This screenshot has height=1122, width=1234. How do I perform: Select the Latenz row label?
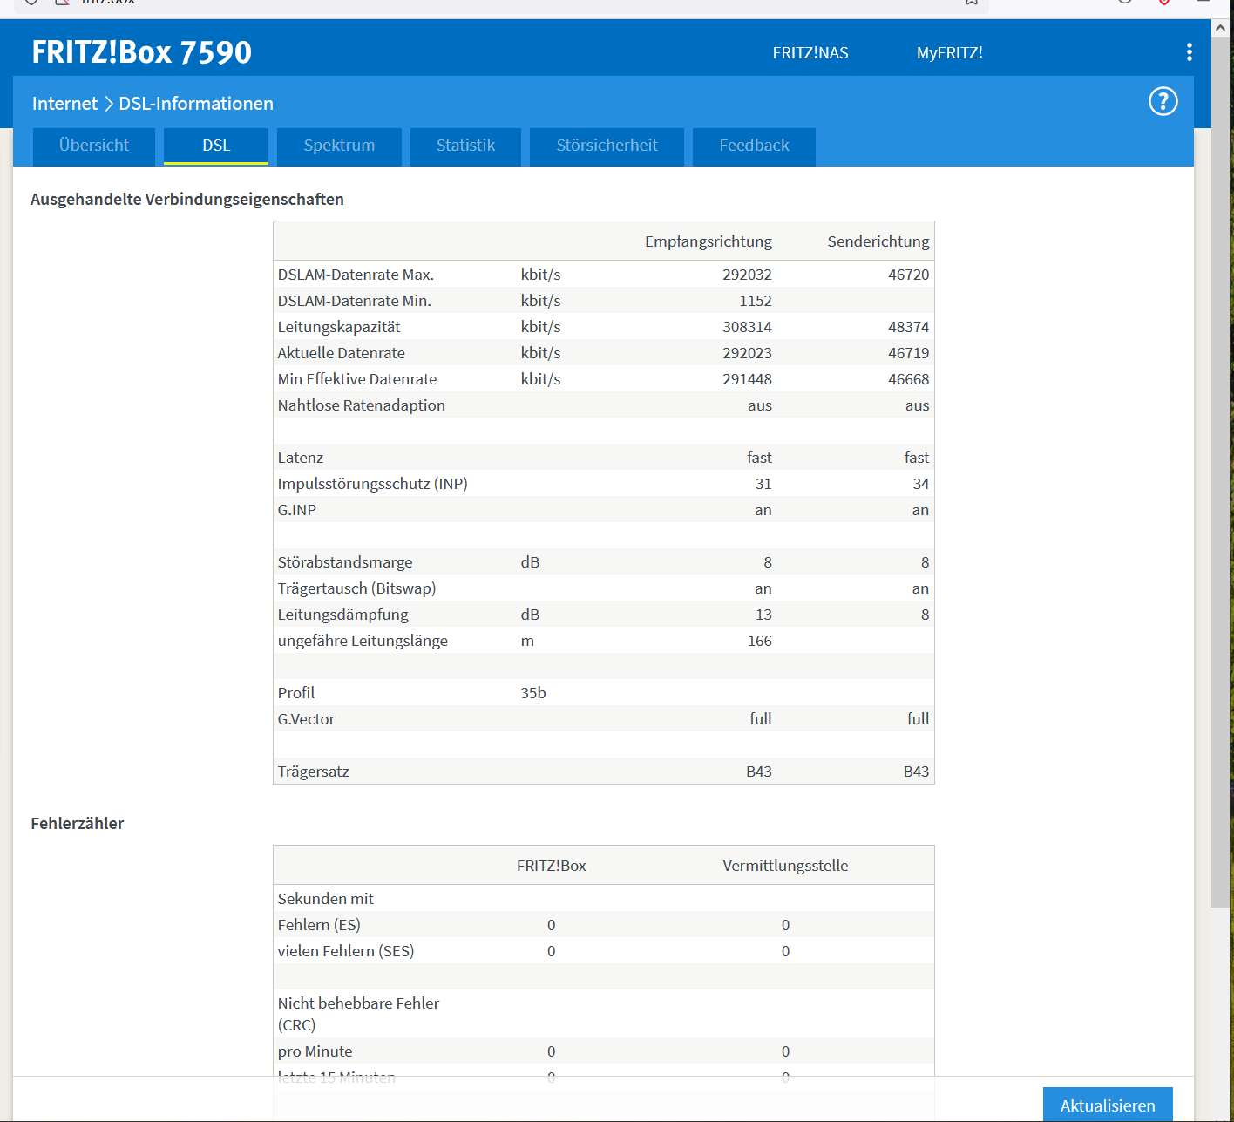click(x=301, y=458)
